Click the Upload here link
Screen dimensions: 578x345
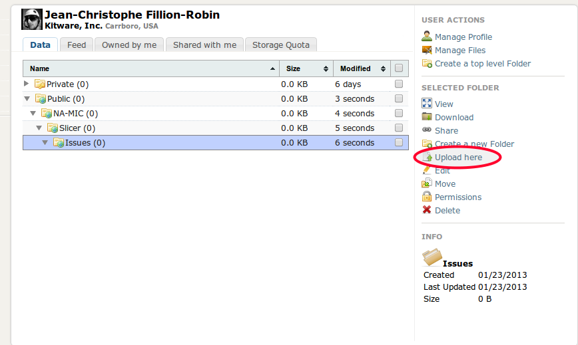pos(458,158)
